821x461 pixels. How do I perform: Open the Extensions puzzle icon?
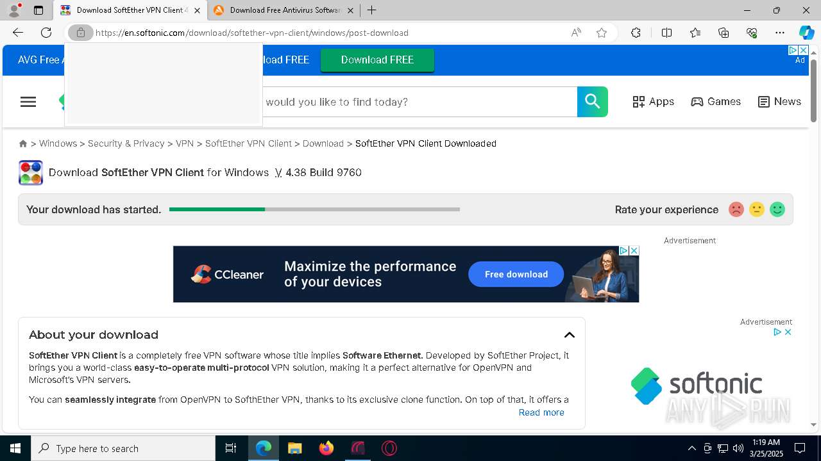(x=636, y=33)
